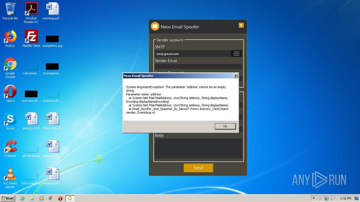This screenshot has width=360, height=202.
Task: Open Windows Media Player taskbar icon
Action: pyautogui.click(x=41, y=198)
